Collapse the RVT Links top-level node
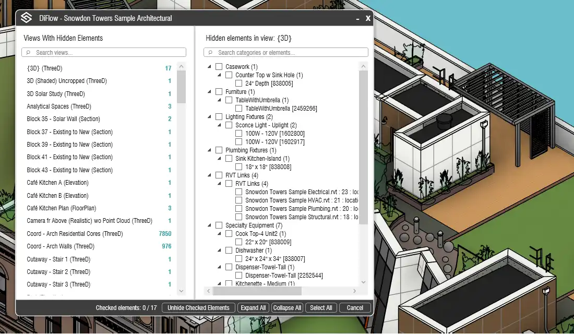 point(210,175)
